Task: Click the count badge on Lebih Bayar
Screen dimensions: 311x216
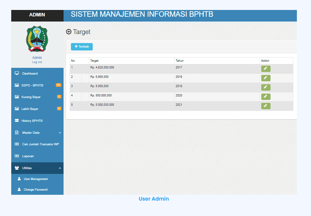Action: (59, 109)
